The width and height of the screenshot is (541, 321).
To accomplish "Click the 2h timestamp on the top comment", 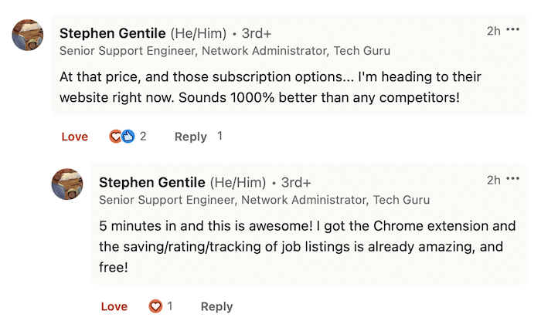I will click(494, 31).
